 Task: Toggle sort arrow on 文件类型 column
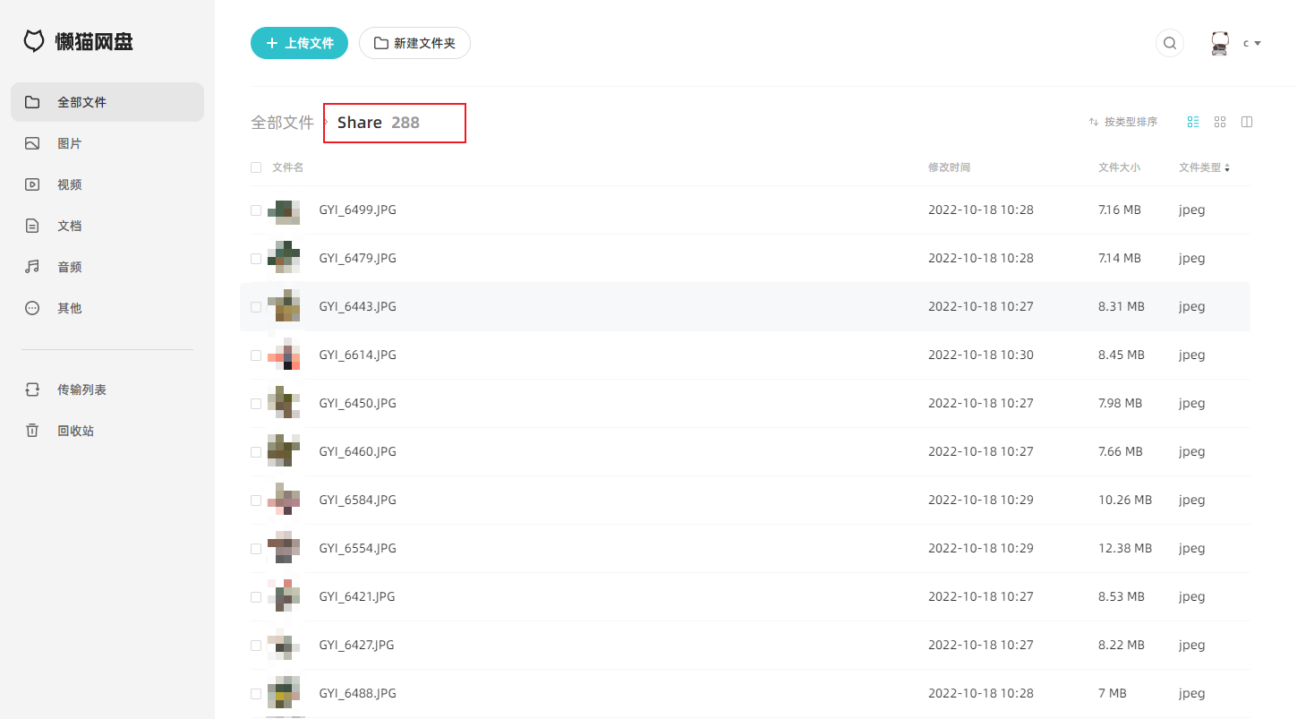1227,167
